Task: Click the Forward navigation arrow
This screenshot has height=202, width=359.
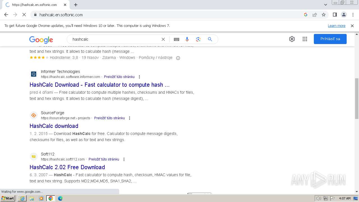Action: tap(15, 15)
